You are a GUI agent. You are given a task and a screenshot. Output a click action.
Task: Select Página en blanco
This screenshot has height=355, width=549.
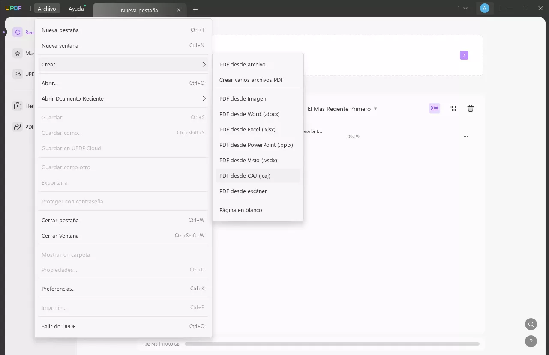[258, 210]
